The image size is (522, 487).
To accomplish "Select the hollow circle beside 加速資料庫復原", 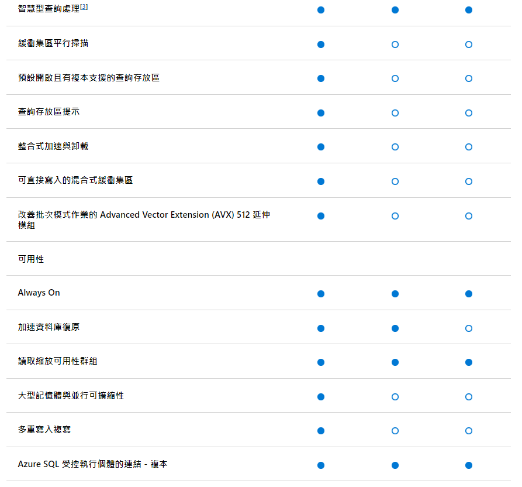I will [x=468, y=328].
